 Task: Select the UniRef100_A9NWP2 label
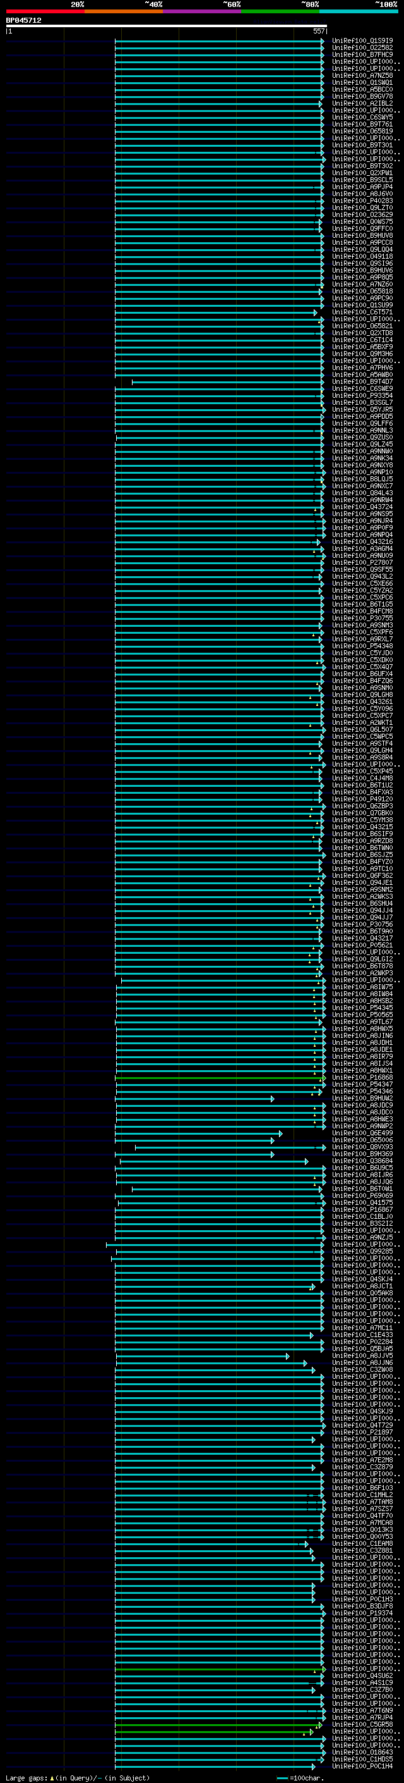pyautogui.click(x=362, y=1126)
